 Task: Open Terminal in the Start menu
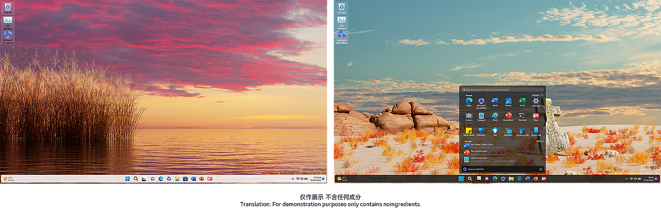pyautogui.click(x=522, y=117)
